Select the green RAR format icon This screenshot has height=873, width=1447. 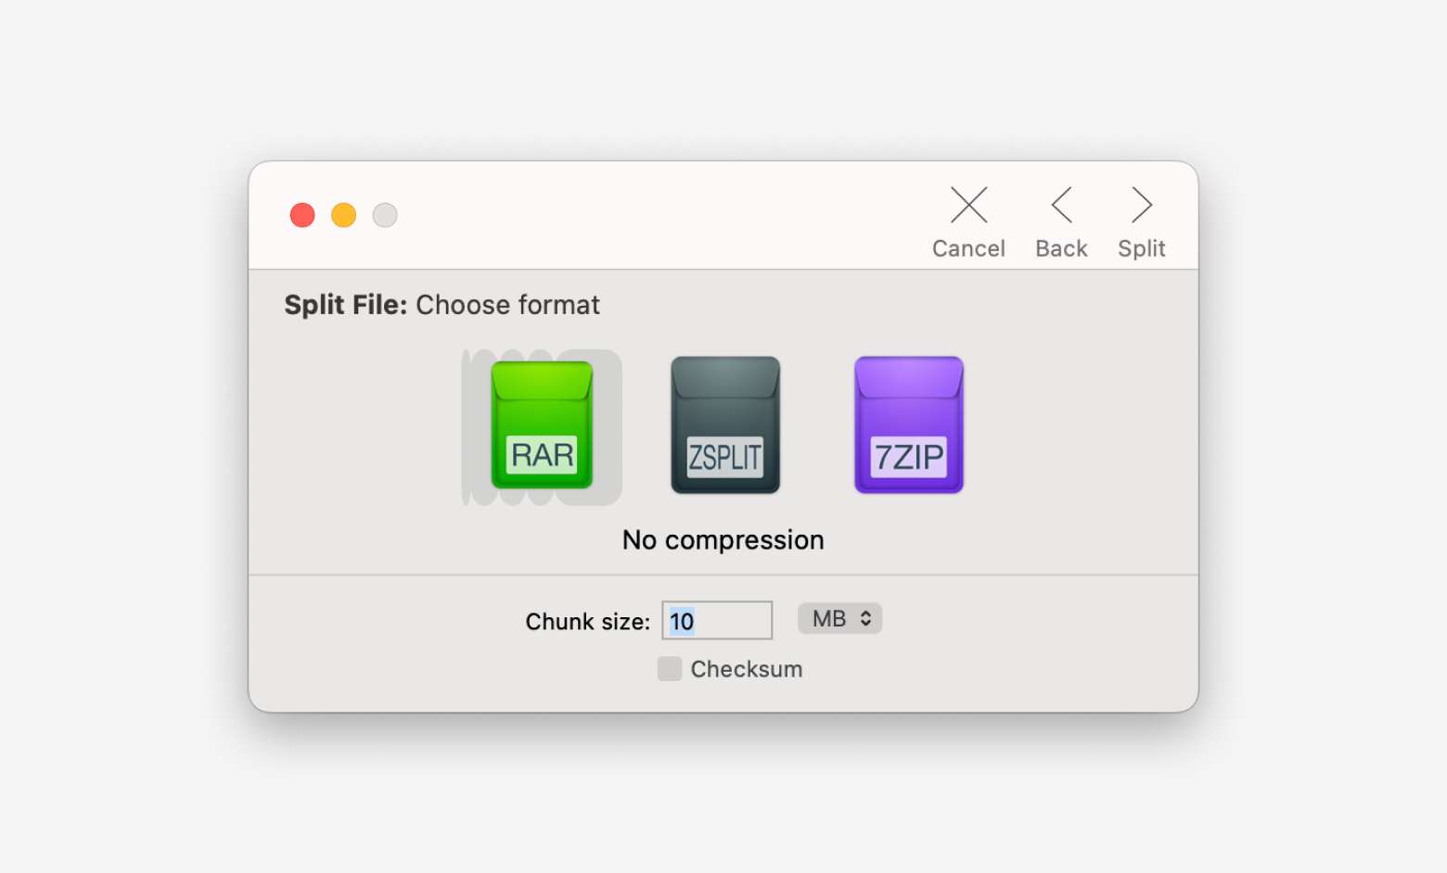[x=542, y=425]
